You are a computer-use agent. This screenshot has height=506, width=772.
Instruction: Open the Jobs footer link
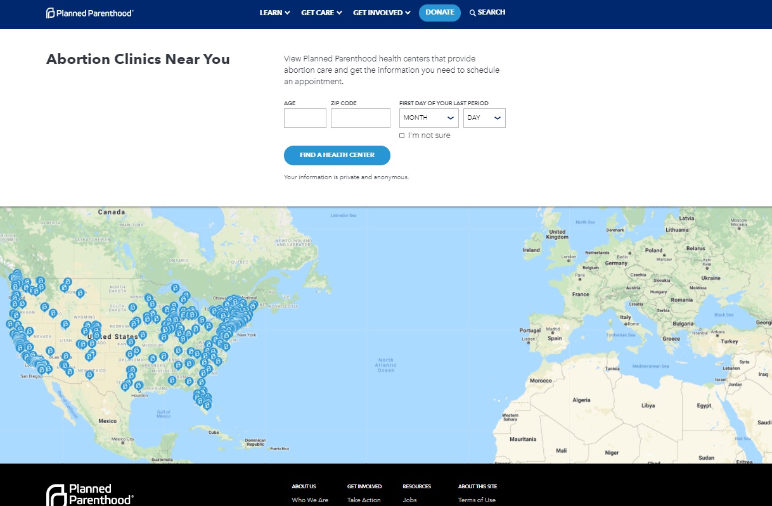409,500
